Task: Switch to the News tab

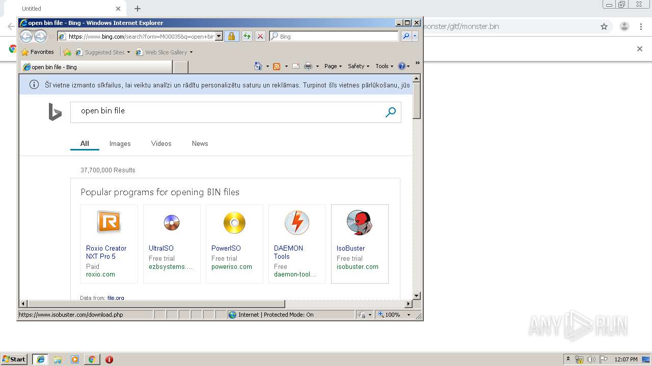Action: point(200,143)
